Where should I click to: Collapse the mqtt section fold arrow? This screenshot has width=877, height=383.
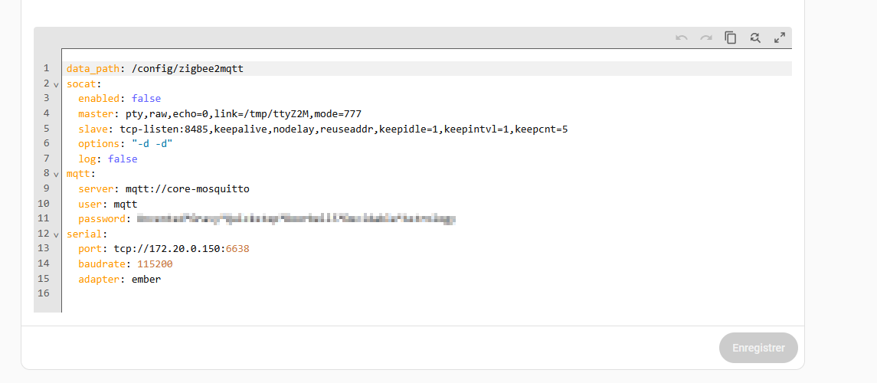coord(56,175)
